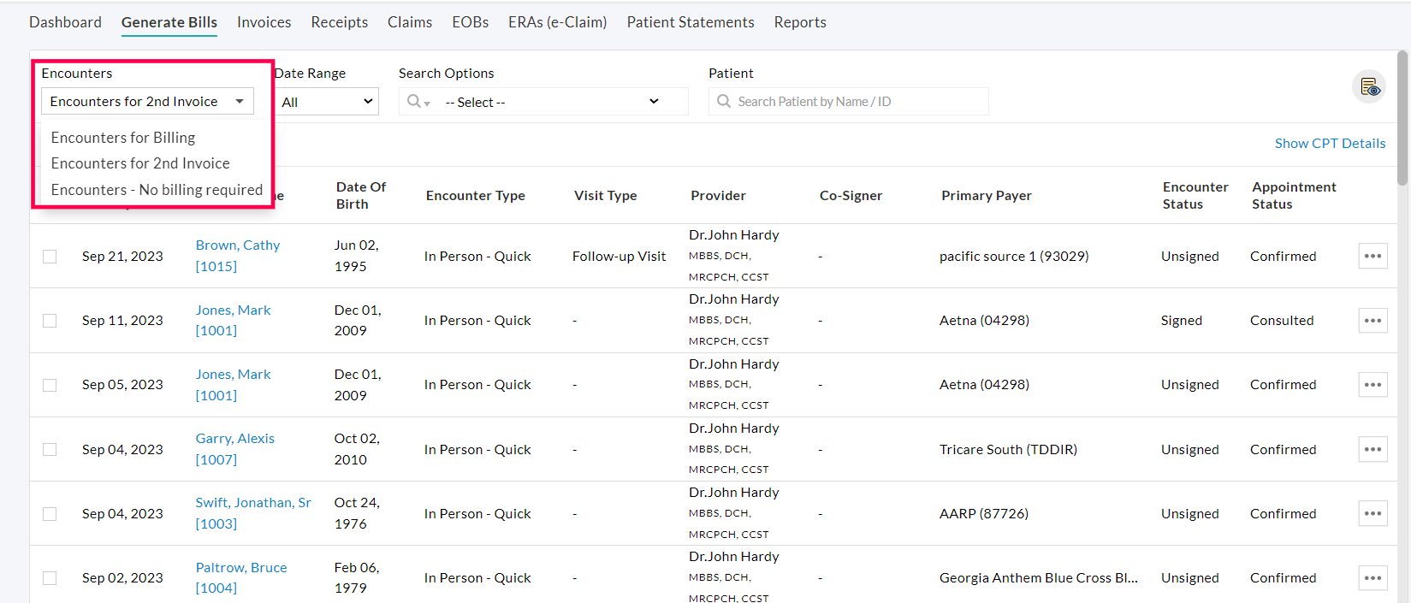Open the Encounters dropdown
The width and height of the screenshot is (1411, 603).
tap(147, 102)
